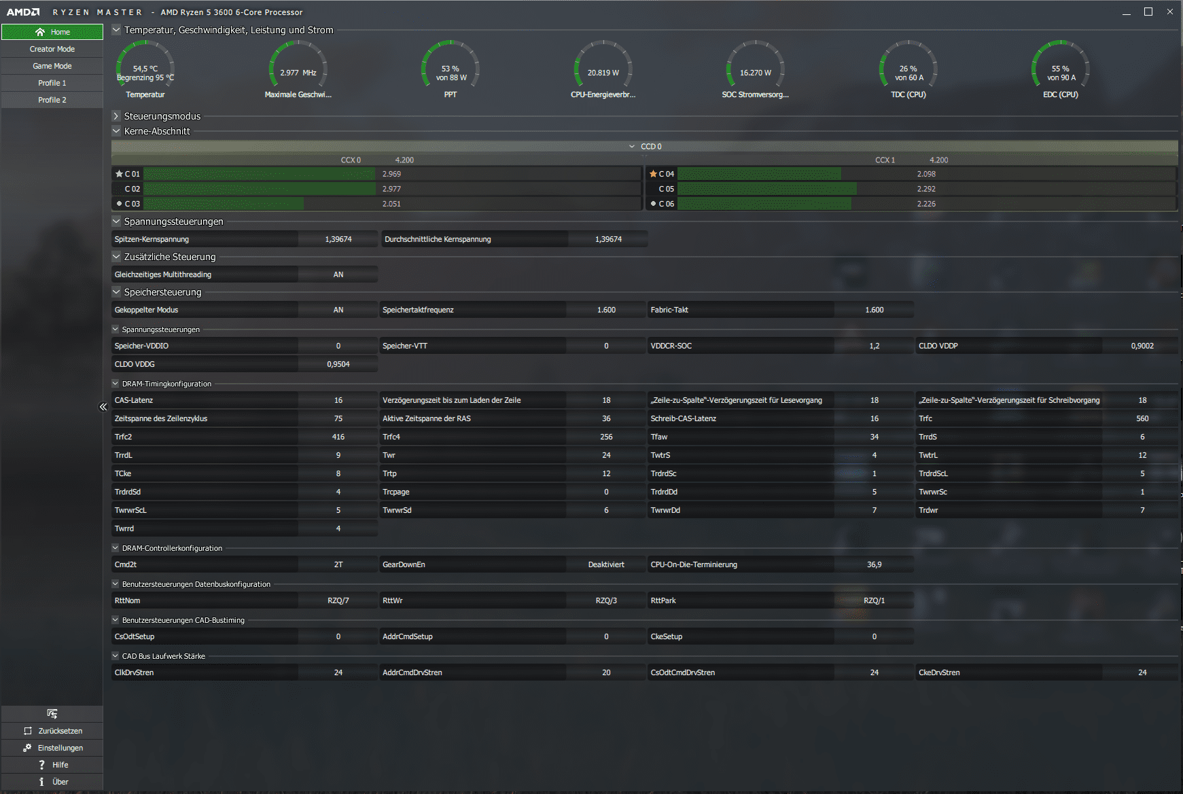
Task: Open Profile 1
Action: pos(52,83)
